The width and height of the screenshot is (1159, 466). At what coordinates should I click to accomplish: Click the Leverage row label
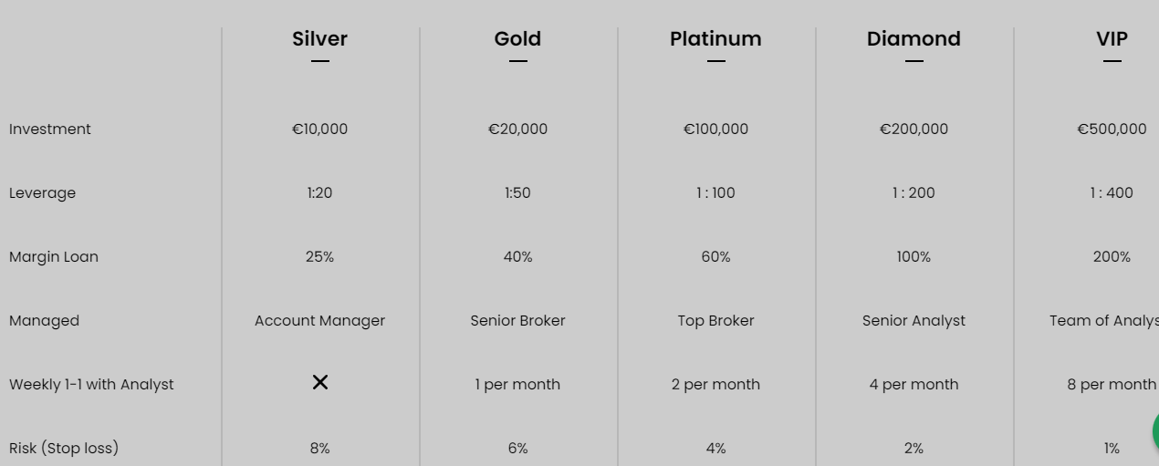pos(42,193)
